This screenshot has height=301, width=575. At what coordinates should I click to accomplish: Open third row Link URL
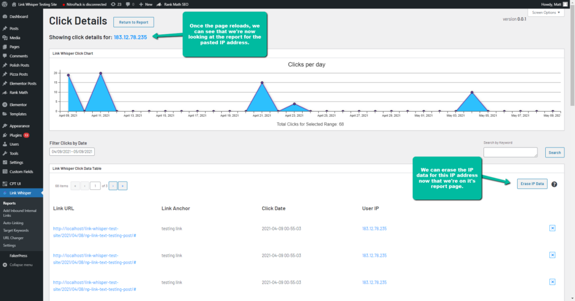pos(94,286)
